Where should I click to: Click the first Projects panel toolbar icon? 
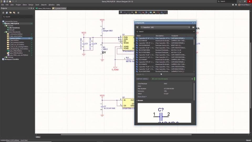pyautogui.click(x=3, y=13)
